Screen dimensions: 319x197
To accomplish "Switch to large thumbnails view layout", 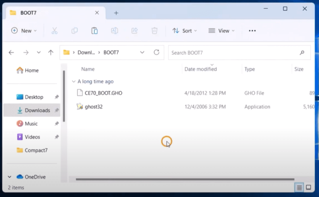I will coord(309,188).
